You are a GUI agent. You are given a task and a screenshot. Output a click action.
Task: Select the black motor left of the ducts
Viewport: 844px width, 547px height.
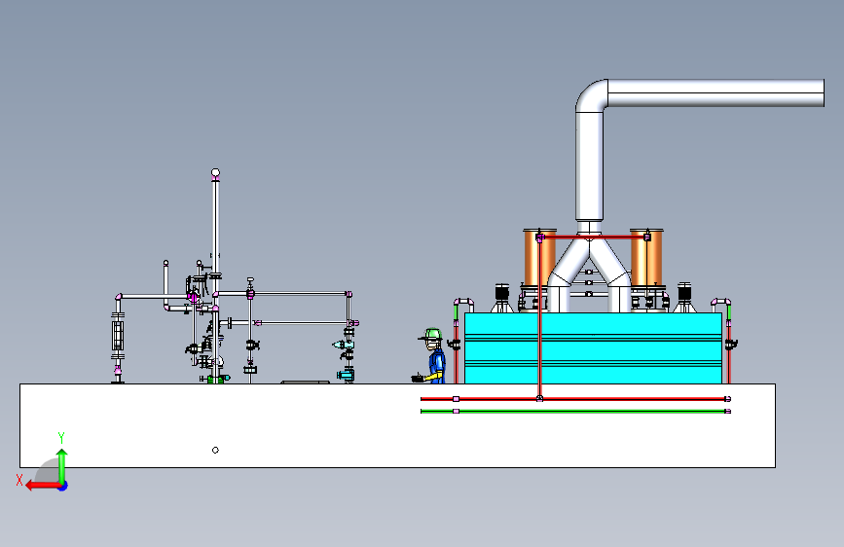(501, 292)
